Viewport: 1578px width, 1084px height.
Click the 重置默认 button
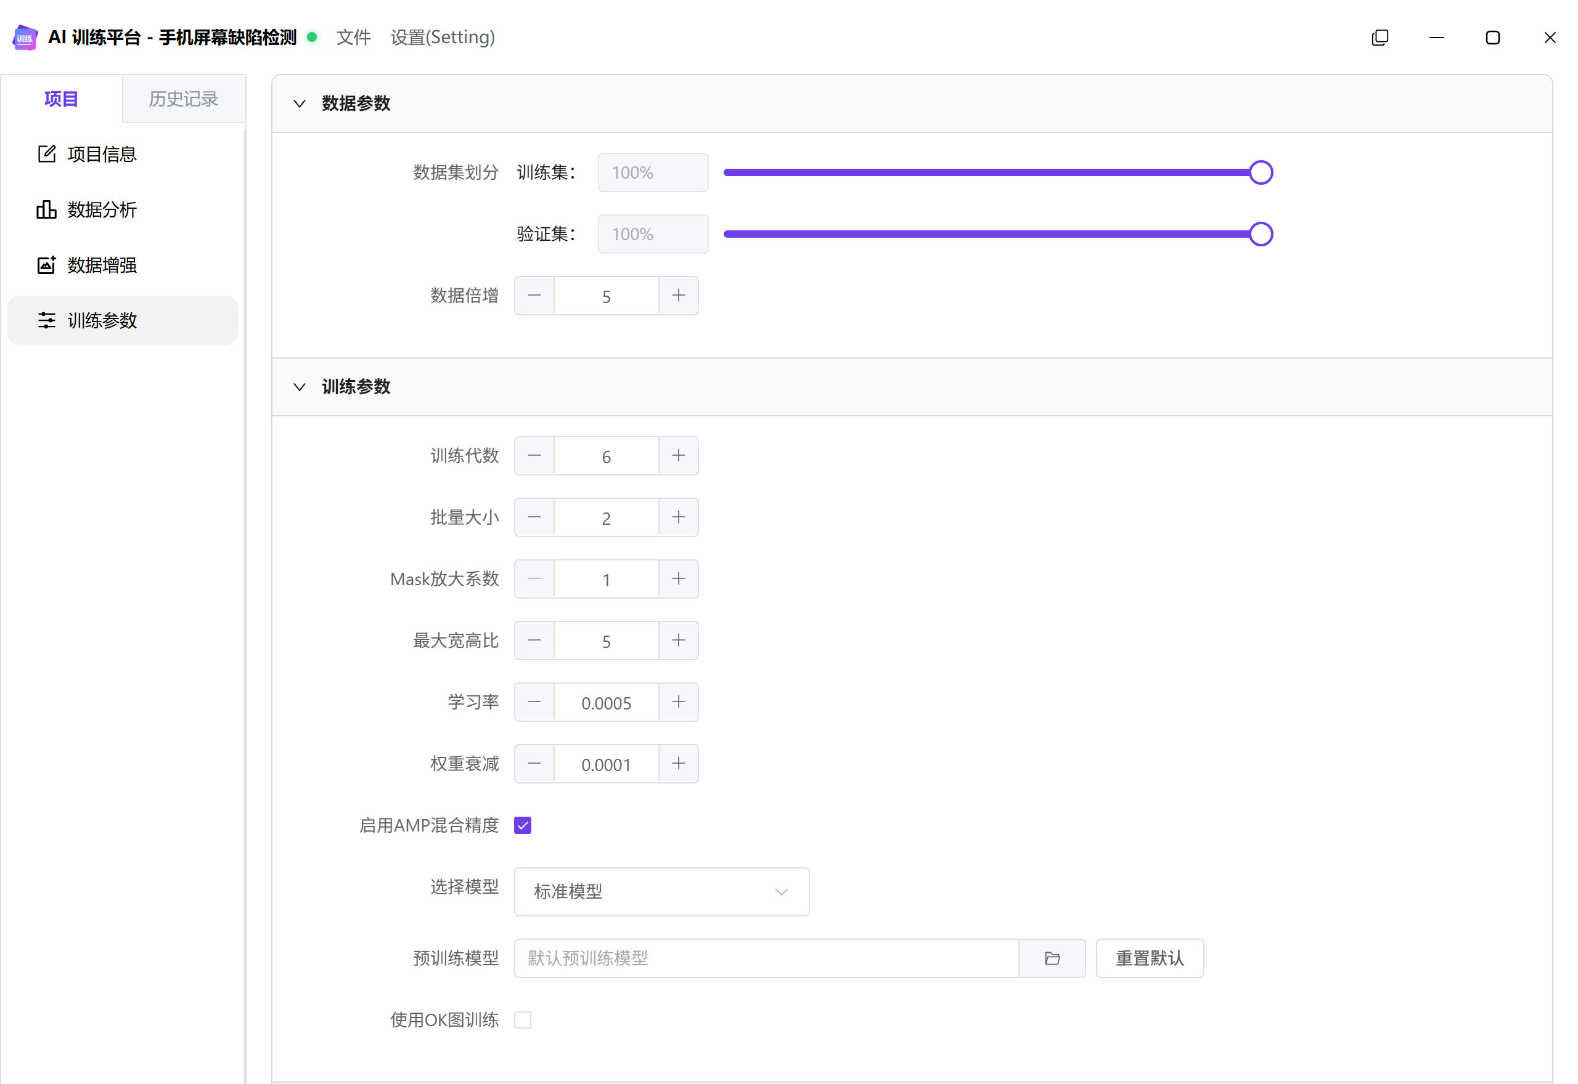coord(1149,958)
